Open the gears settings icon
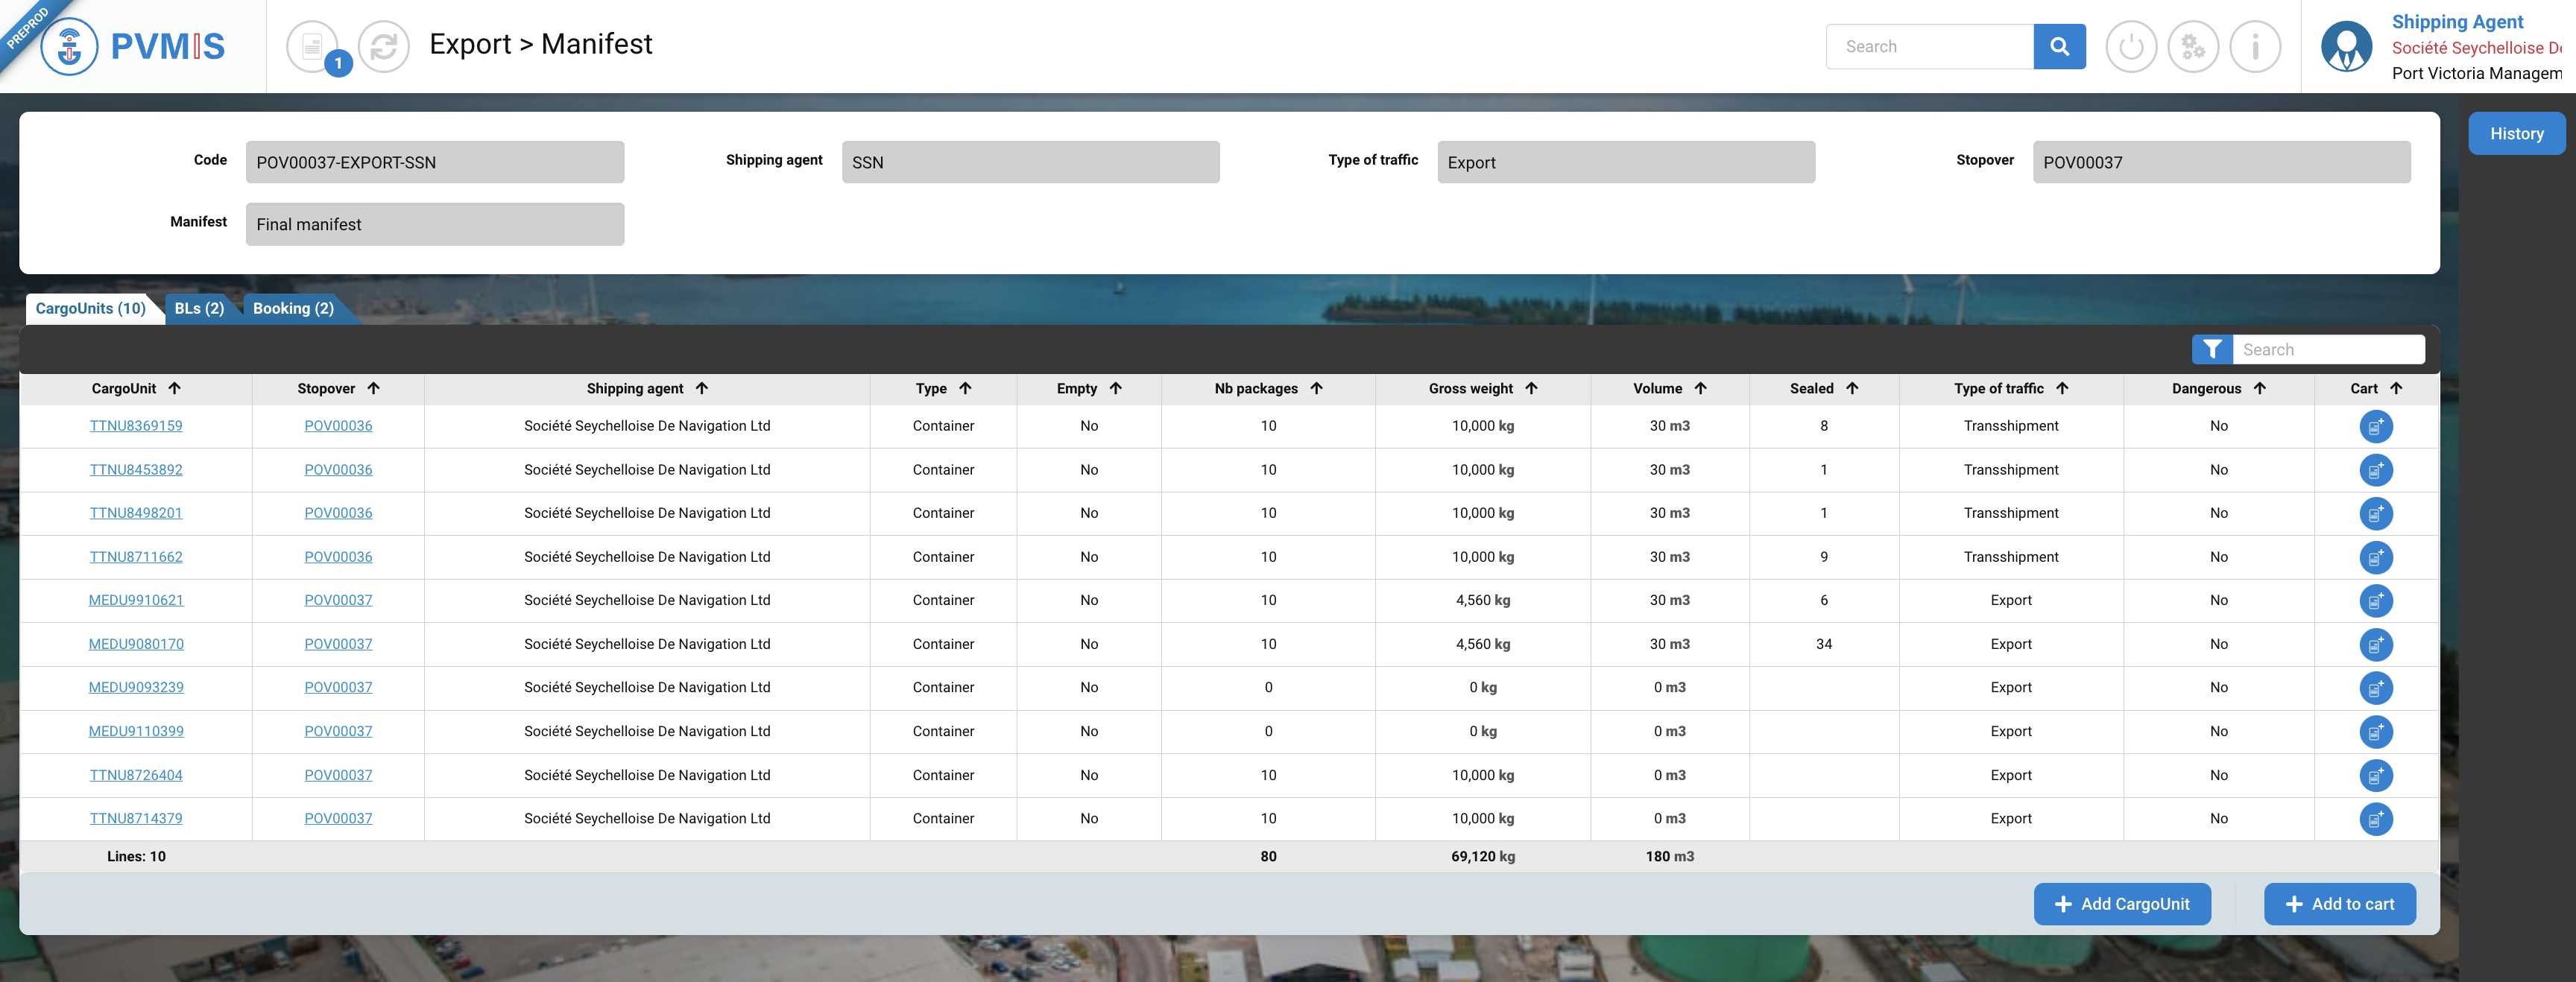Viewport: 2576px width, 982px height. (2192, 46)
